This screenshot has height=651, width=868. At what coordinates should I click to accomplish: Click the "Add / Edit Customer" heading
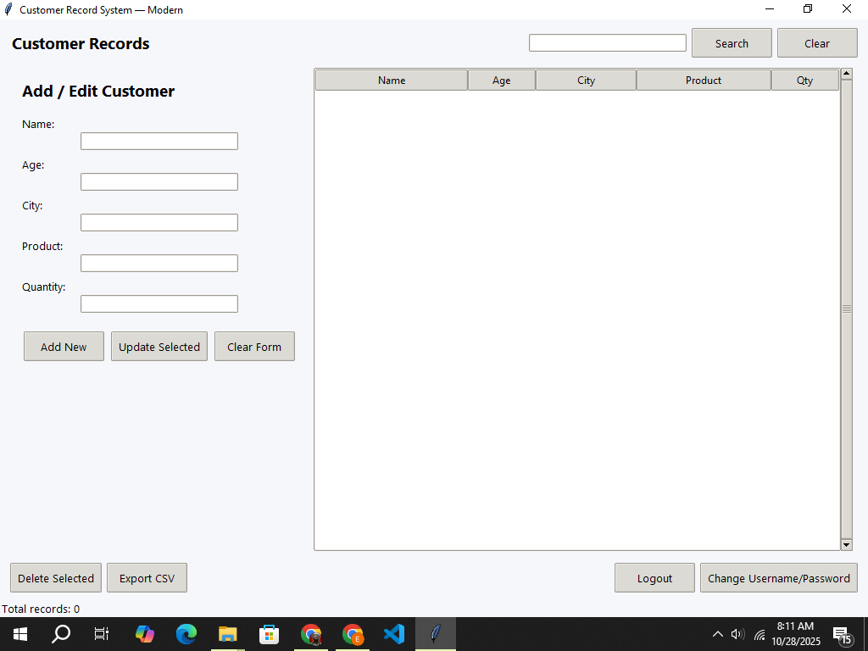(x=98, y=92)
